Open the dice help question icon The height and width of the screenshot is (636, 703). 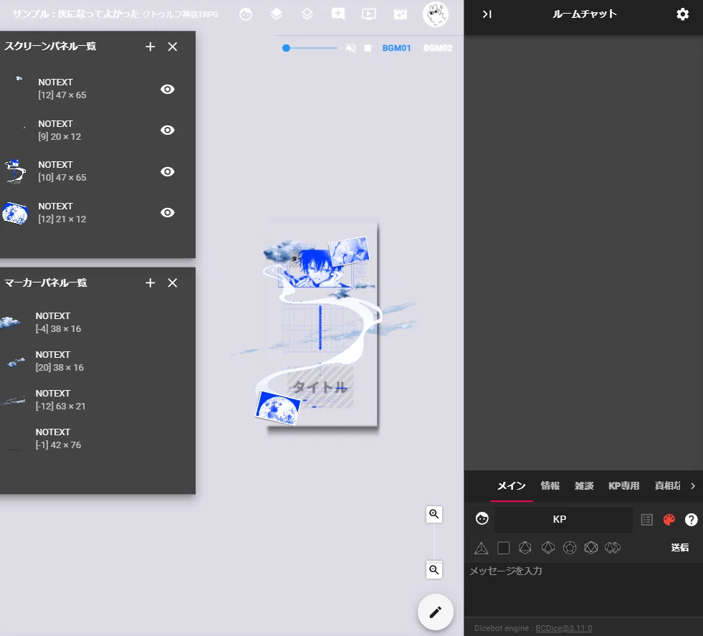[x=692, y=519]
